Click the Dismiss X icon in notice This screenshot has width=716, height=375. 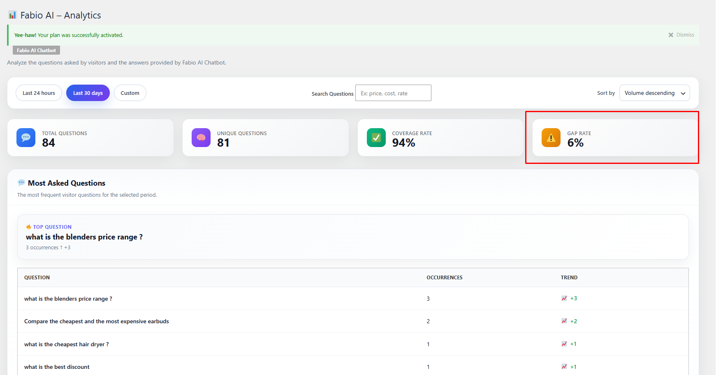(x=671, y=35)
